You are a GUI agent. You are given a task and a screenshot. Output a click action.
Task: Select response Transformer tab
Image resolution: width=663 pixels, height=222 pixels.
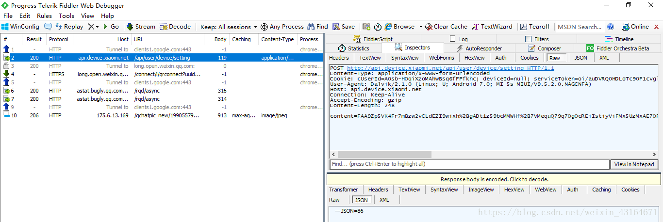(x=343, y=190)
